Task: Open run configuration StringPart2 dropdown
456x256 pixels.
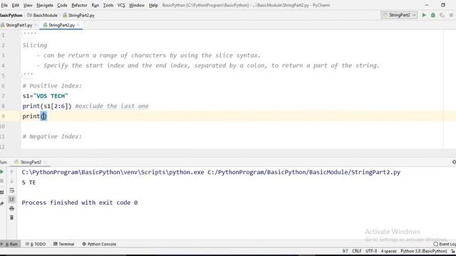Action: point(399,15)
